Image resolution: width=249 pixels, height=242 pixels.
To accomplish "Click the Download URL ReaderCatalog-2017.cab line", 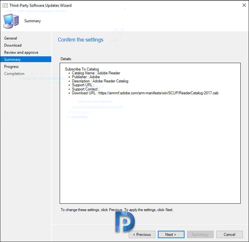I will (x=145, y=93).
